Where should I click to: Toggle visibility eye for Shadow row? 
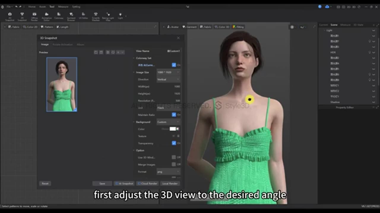[373, 102]
